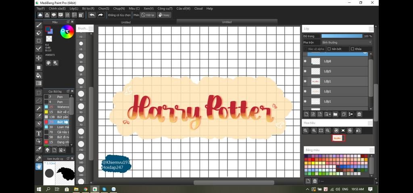The width and height of the screenshot is (413, 193).
Task: Select the Bucket fill tool
Action: point(39,75)
